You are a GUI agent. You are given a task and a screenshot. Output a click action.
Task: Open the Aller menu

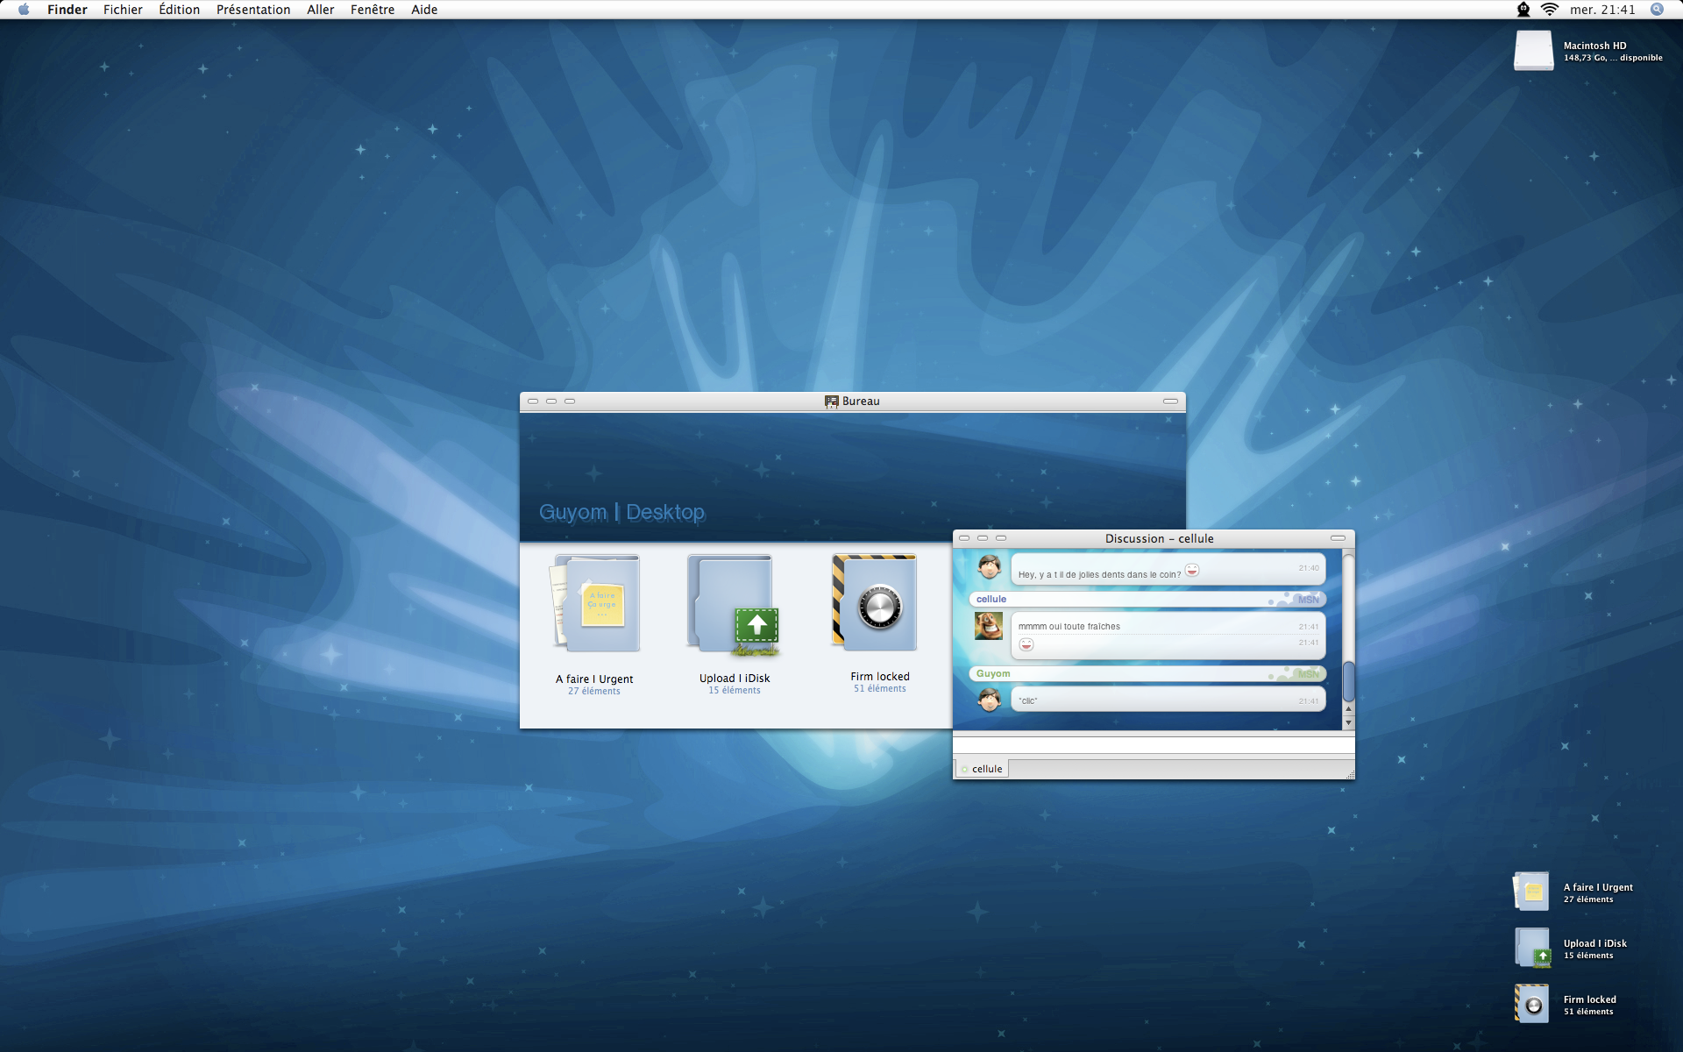320,10
